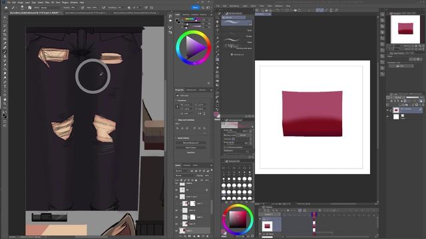Toggle lock all in Photoshop Layers panel
Image resolution: width=426 pixels, height=239 pixels.
click(196, 180)
